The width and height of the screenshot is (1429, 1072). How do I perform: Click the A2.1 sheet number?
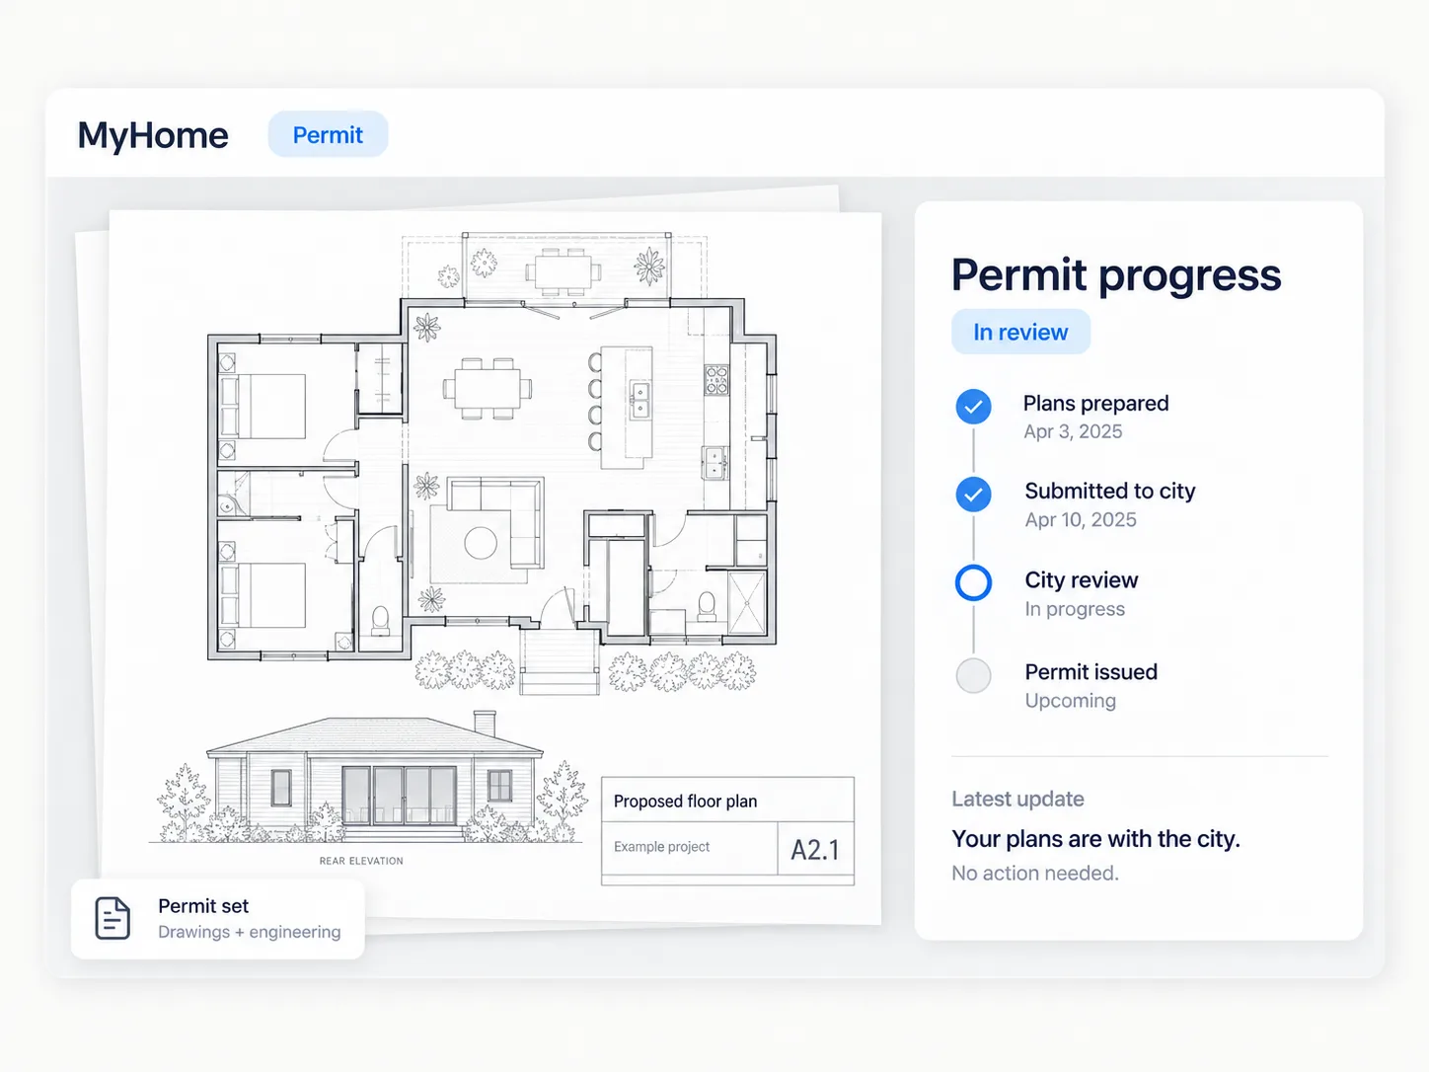pos(815,850)
